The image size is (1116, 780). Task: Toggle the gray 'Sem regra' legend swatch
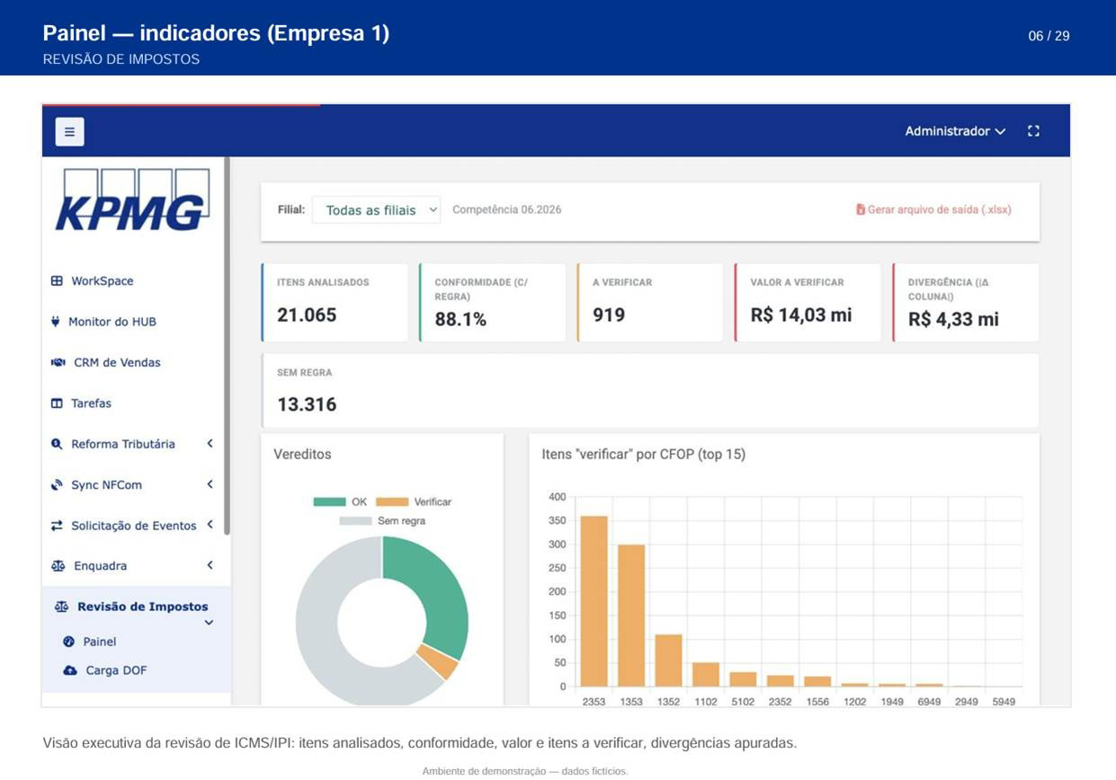point(355,520)
